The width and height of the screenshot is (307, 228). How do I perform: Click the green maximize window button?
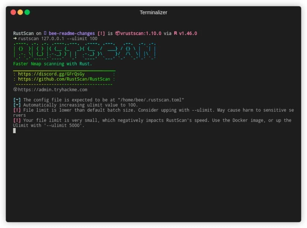(27, 12)
